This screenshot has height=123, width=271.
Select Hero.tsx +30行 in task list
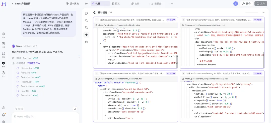click(26, 73)
